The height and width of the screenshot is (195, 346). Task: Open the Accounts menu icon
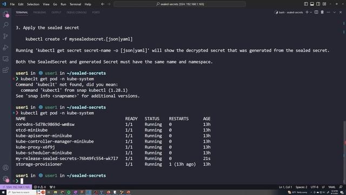tap(6, 167)
